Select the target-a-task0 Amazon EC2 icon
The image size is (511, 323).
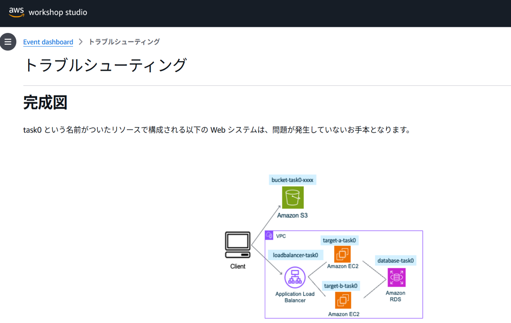coord(342,255)
